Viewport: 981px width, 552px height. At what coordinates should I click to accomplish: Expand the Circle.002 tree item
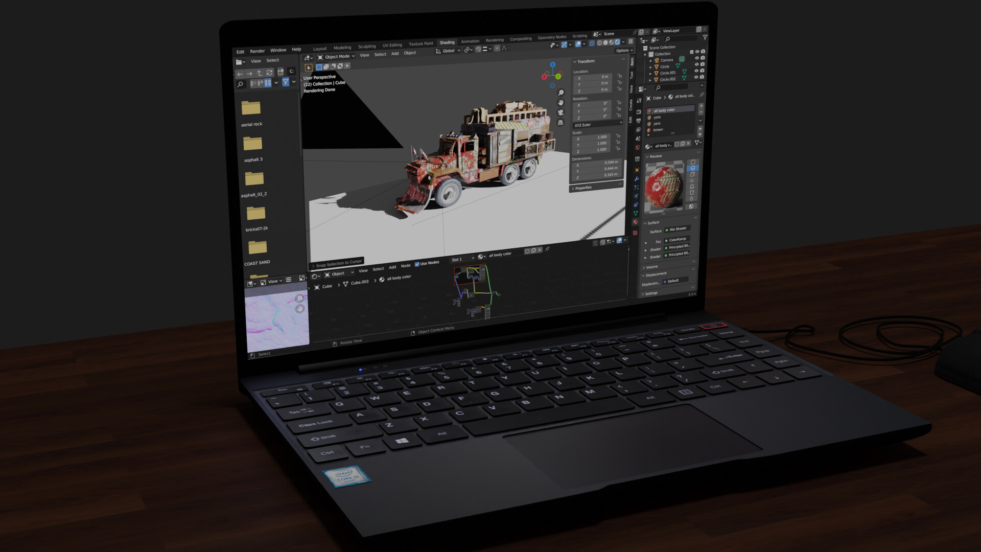coord(650,80)
